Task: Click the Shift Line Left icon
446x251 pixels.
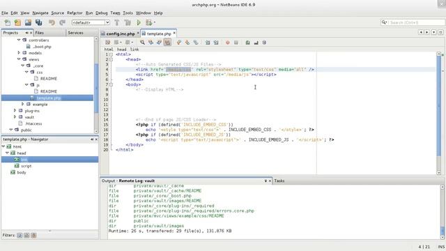Action: point(208,43)
